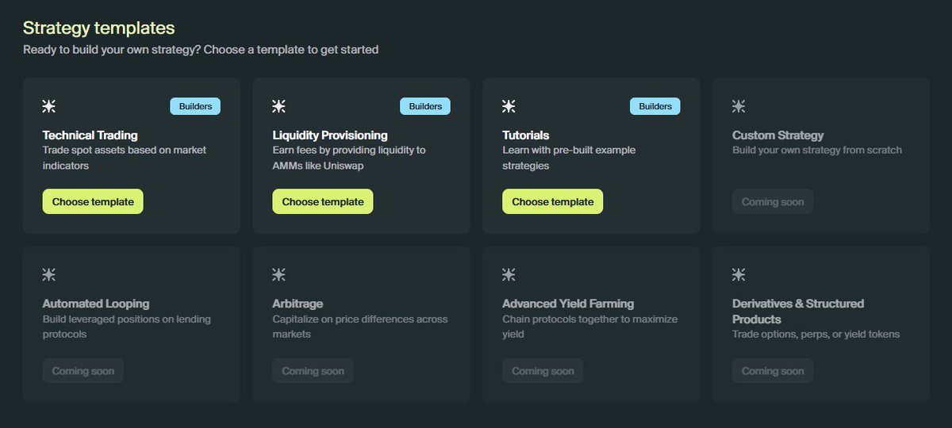This screenshot has width=952, height=428.
Task: Select the Liquidity Provisioning title
Action: click(330, 136)
